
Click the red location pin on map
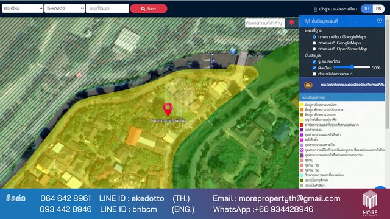168,109
